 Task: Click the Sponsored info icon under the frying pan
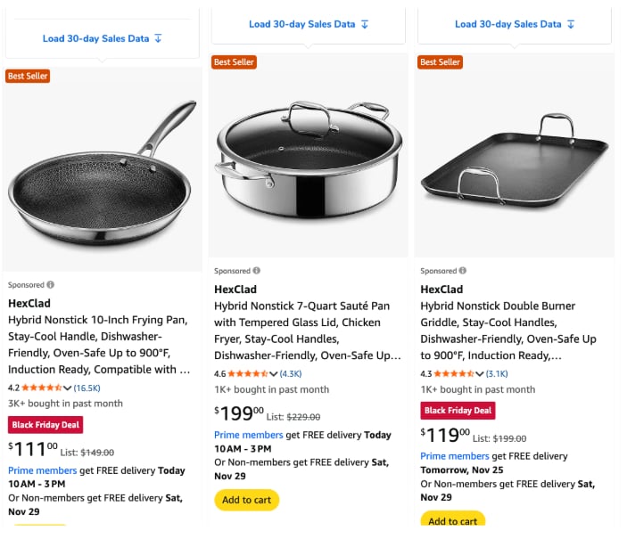[50, 285]
